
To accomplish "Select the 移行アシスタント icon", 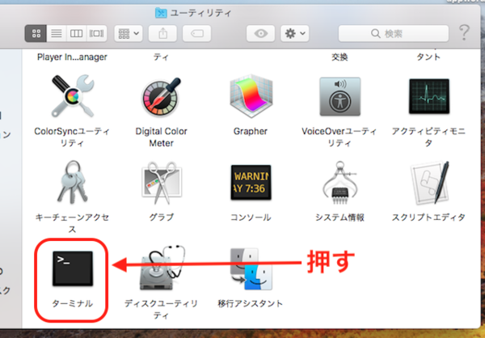I will [251, 269].
